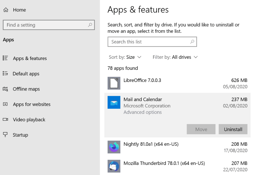The width and height of the screenshot is (266, 175).
Task: Go to Default apps settings
Action: point(26,74)
